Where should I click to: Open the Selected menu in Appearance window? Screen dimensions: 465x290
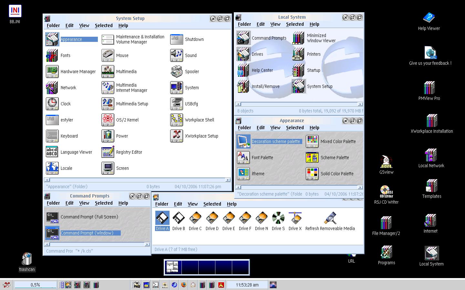(x=294, y=128)
